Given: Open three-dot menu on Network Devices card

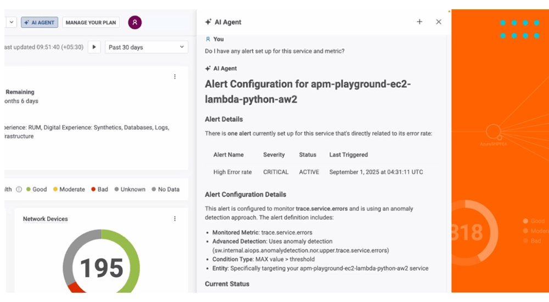Looking at the screenshot, I should [x=175, y=219].
